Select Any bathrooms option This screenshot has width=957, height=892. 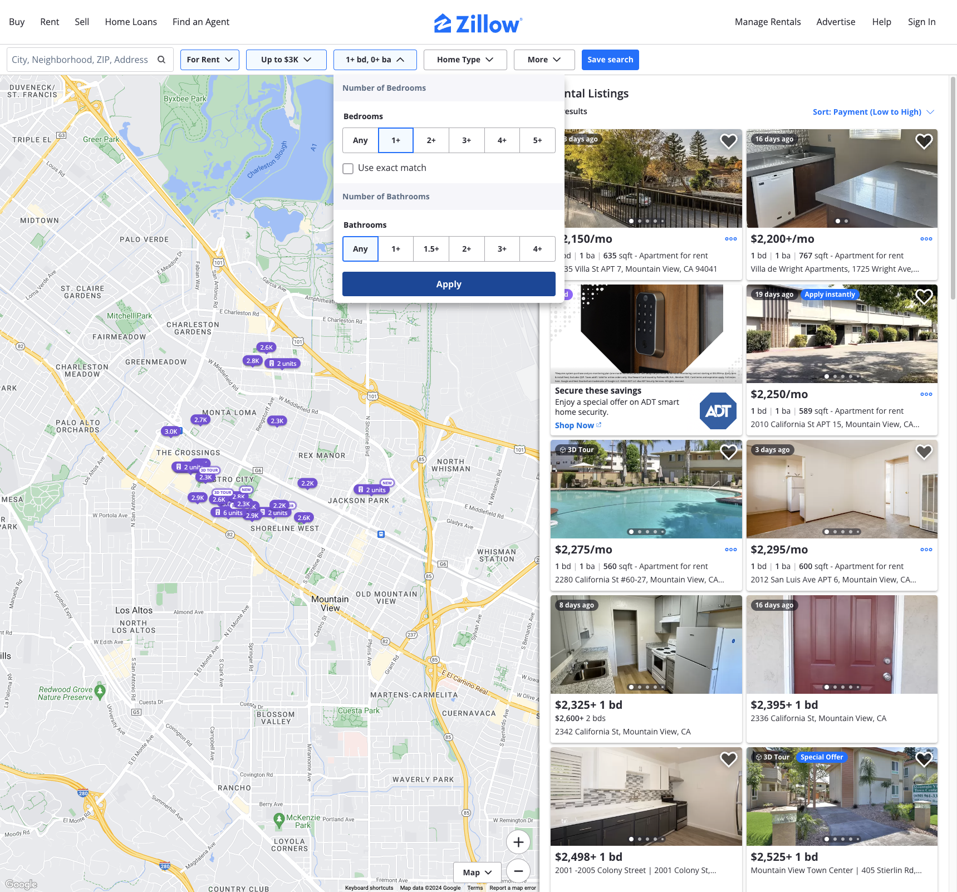click(360, 249)
